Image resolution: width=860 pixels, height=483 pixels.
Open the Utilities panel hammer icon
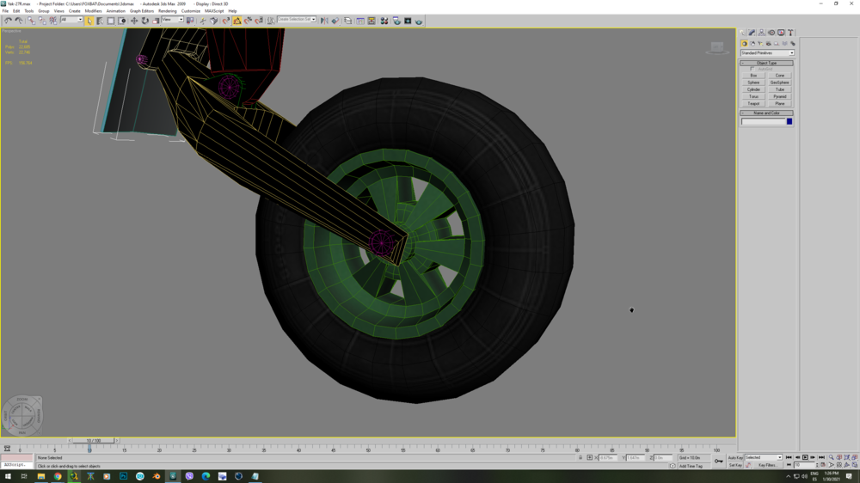(790, 33)
